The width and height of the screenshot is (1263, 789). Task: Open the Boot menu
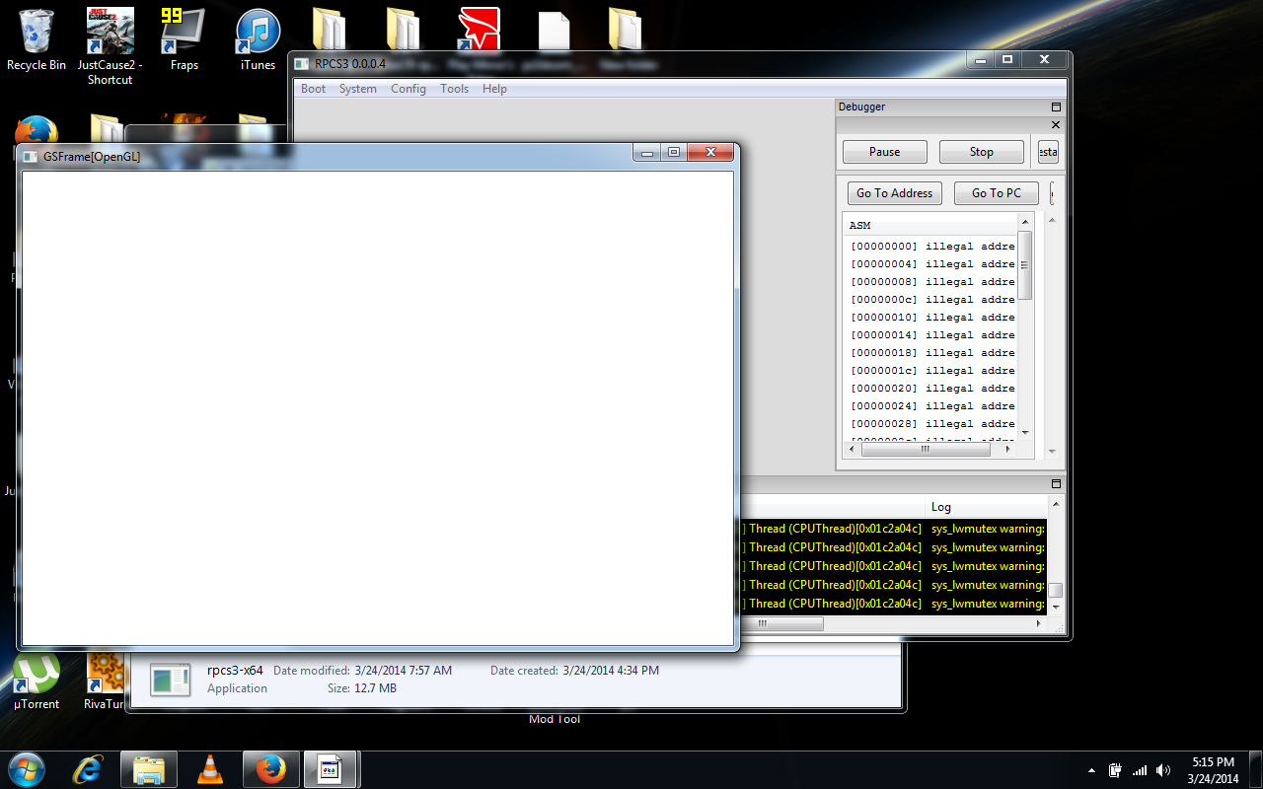click(313, 89)
